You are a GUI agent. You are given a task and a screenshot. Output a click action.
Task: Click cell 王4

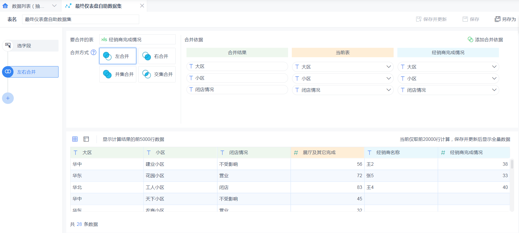401,187
